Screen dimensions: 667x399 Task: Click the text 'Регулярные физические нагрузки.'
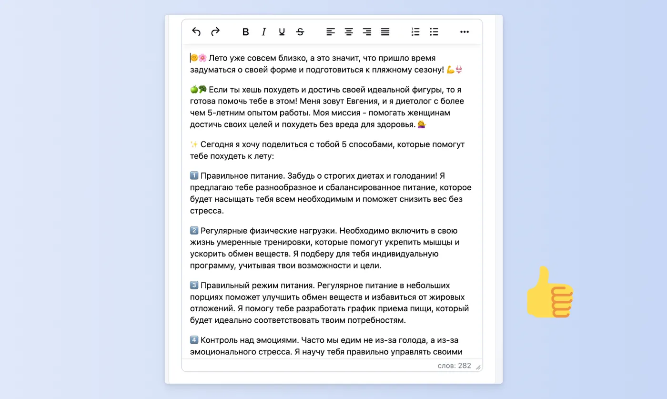tap(269, 231)
